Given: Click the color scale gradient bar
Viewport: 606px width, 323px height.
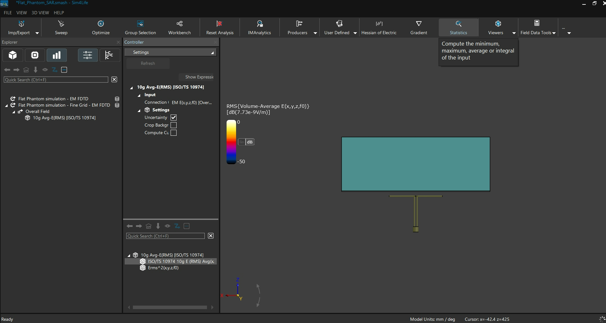Looking at the screenshot, I should pyautogui.click(x=231, y=142).
